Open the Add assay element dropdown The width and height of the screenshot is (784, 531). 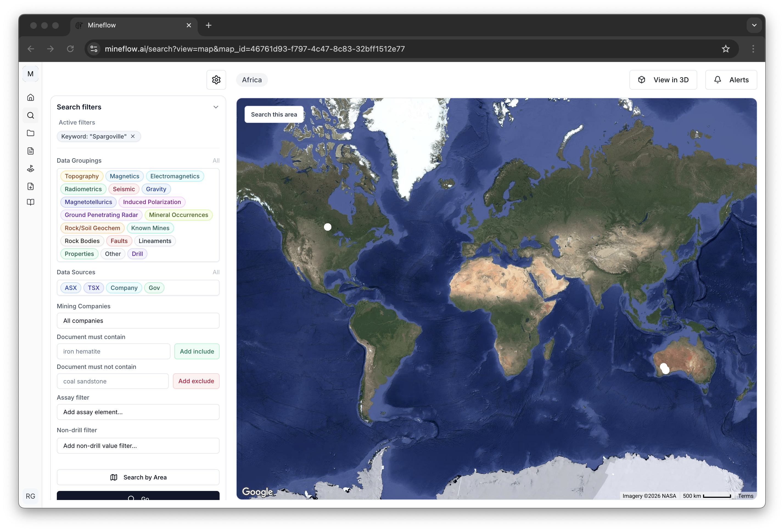[138, 412]
